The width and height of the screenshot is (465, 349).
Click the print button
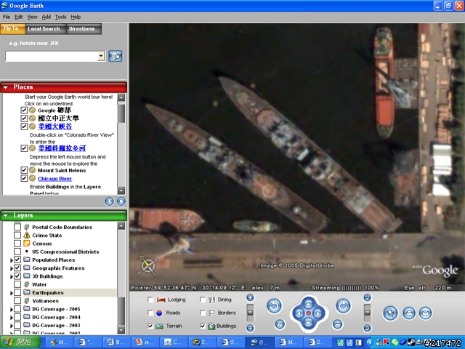click(x=409, y=313)
